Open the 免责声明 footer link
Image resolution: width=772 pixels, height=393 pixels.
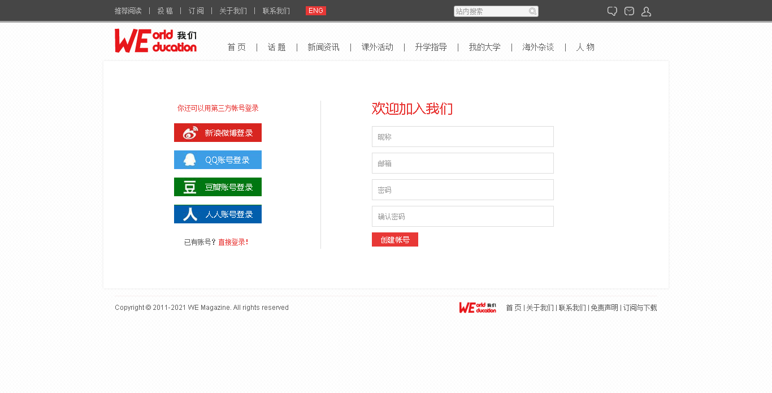coord(604,308)
